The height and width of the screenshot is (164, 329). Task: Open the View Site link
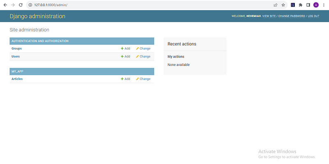(269, 16)
